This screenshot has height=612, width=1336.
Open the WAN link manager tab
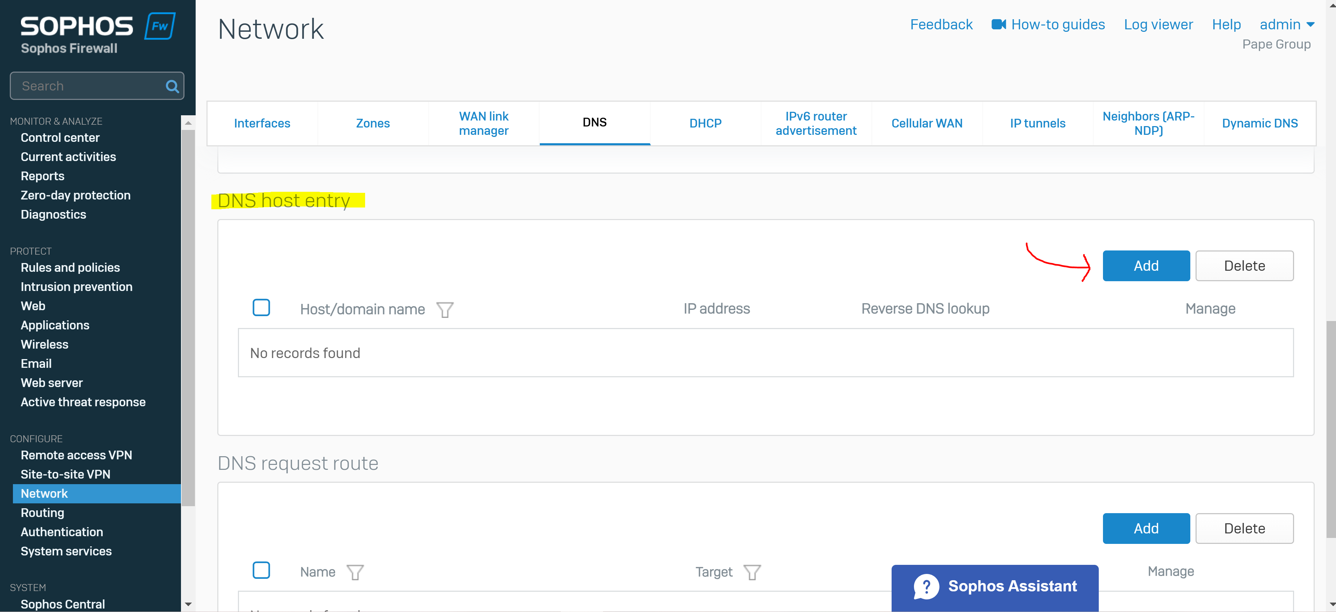tap(484, 123)
